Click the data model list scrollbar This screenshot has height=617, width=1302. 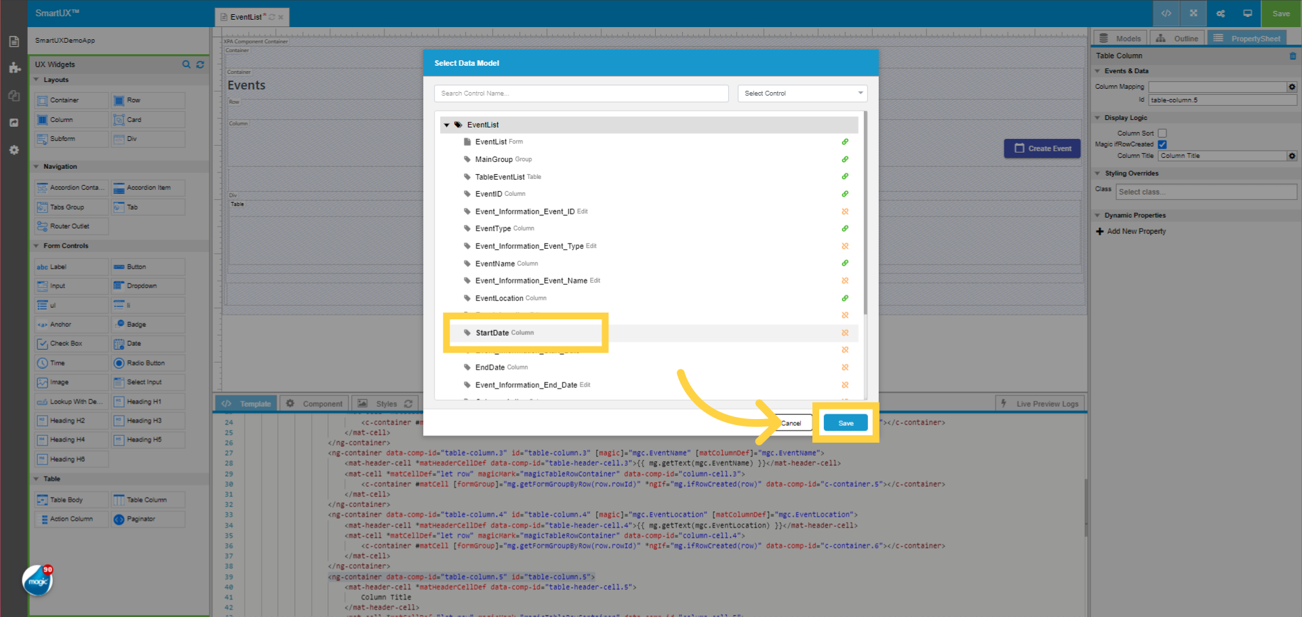(x=865, y=214)
